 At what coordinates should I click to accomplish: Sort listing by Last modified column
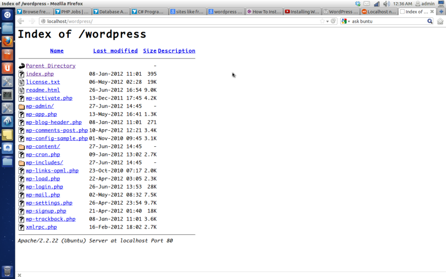tap(115, 51)
